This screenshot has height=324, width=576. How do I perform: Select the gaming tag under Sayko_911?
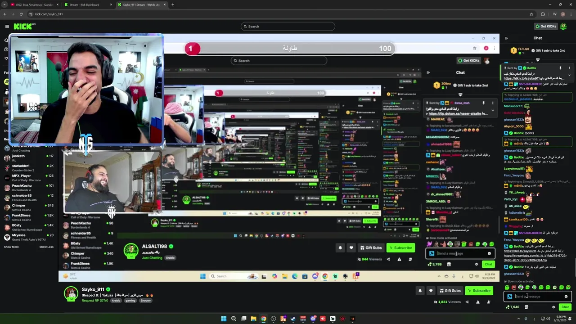tap(130, 301)
